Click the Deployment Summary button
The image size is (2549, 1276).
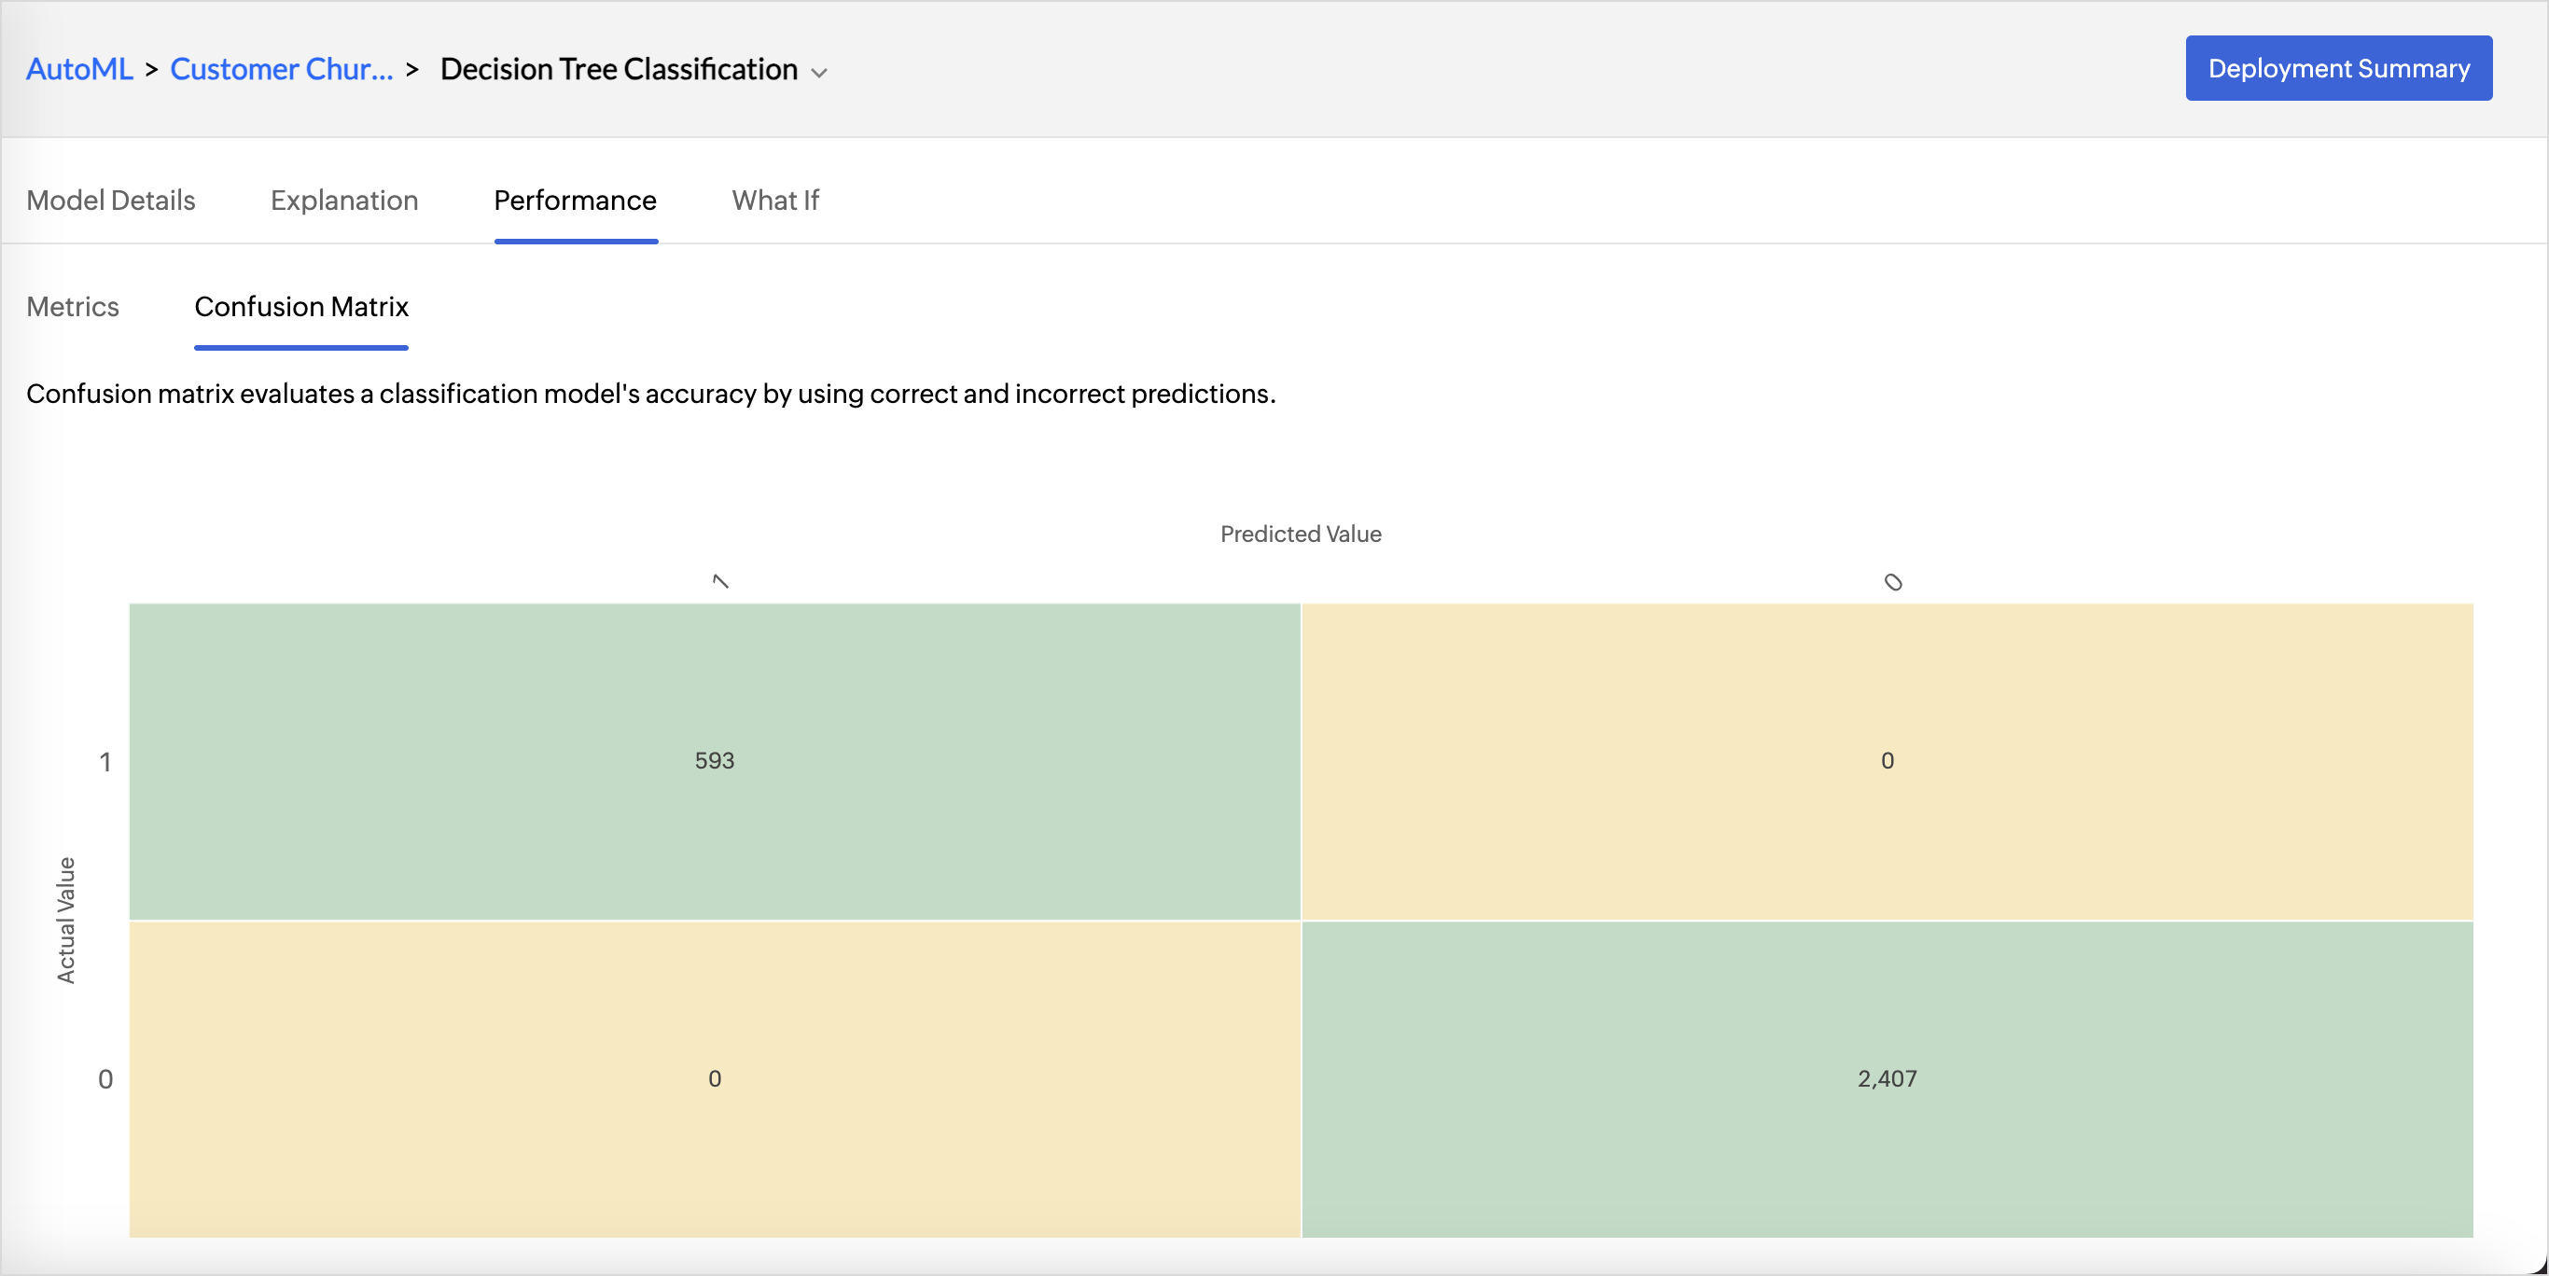(x=2338, y=68)
